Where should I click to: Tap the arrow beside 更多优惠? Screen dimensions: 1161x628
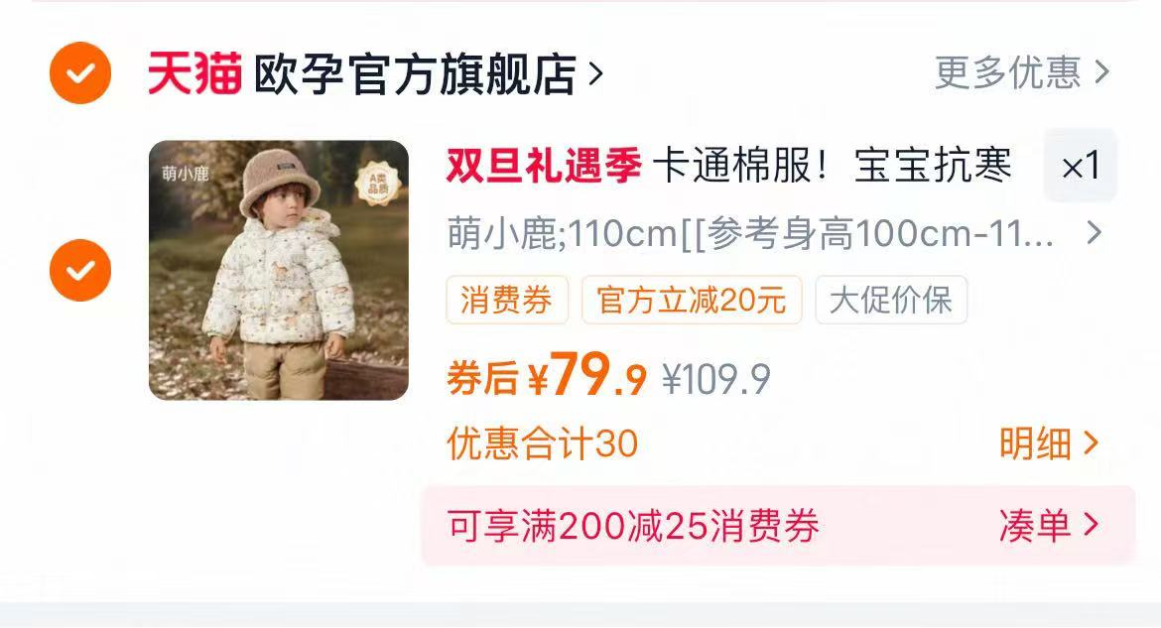1101,72
